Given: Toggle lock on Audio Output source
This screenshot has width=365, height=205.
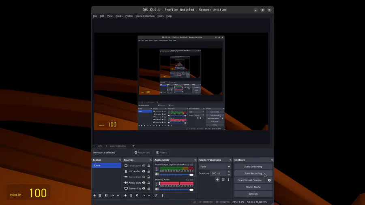Looking at the screenshot, I should click(x=149, y=183).
